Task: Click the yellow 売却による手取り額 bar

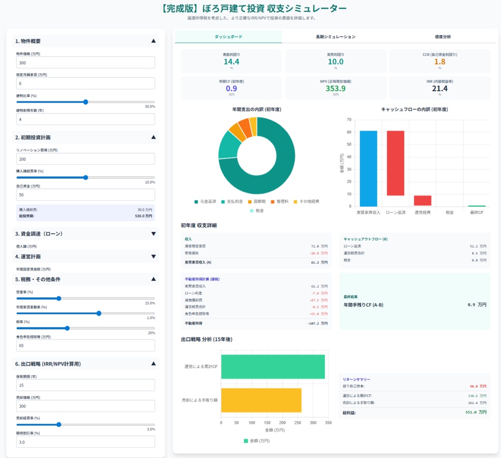Action: (261, 400)
